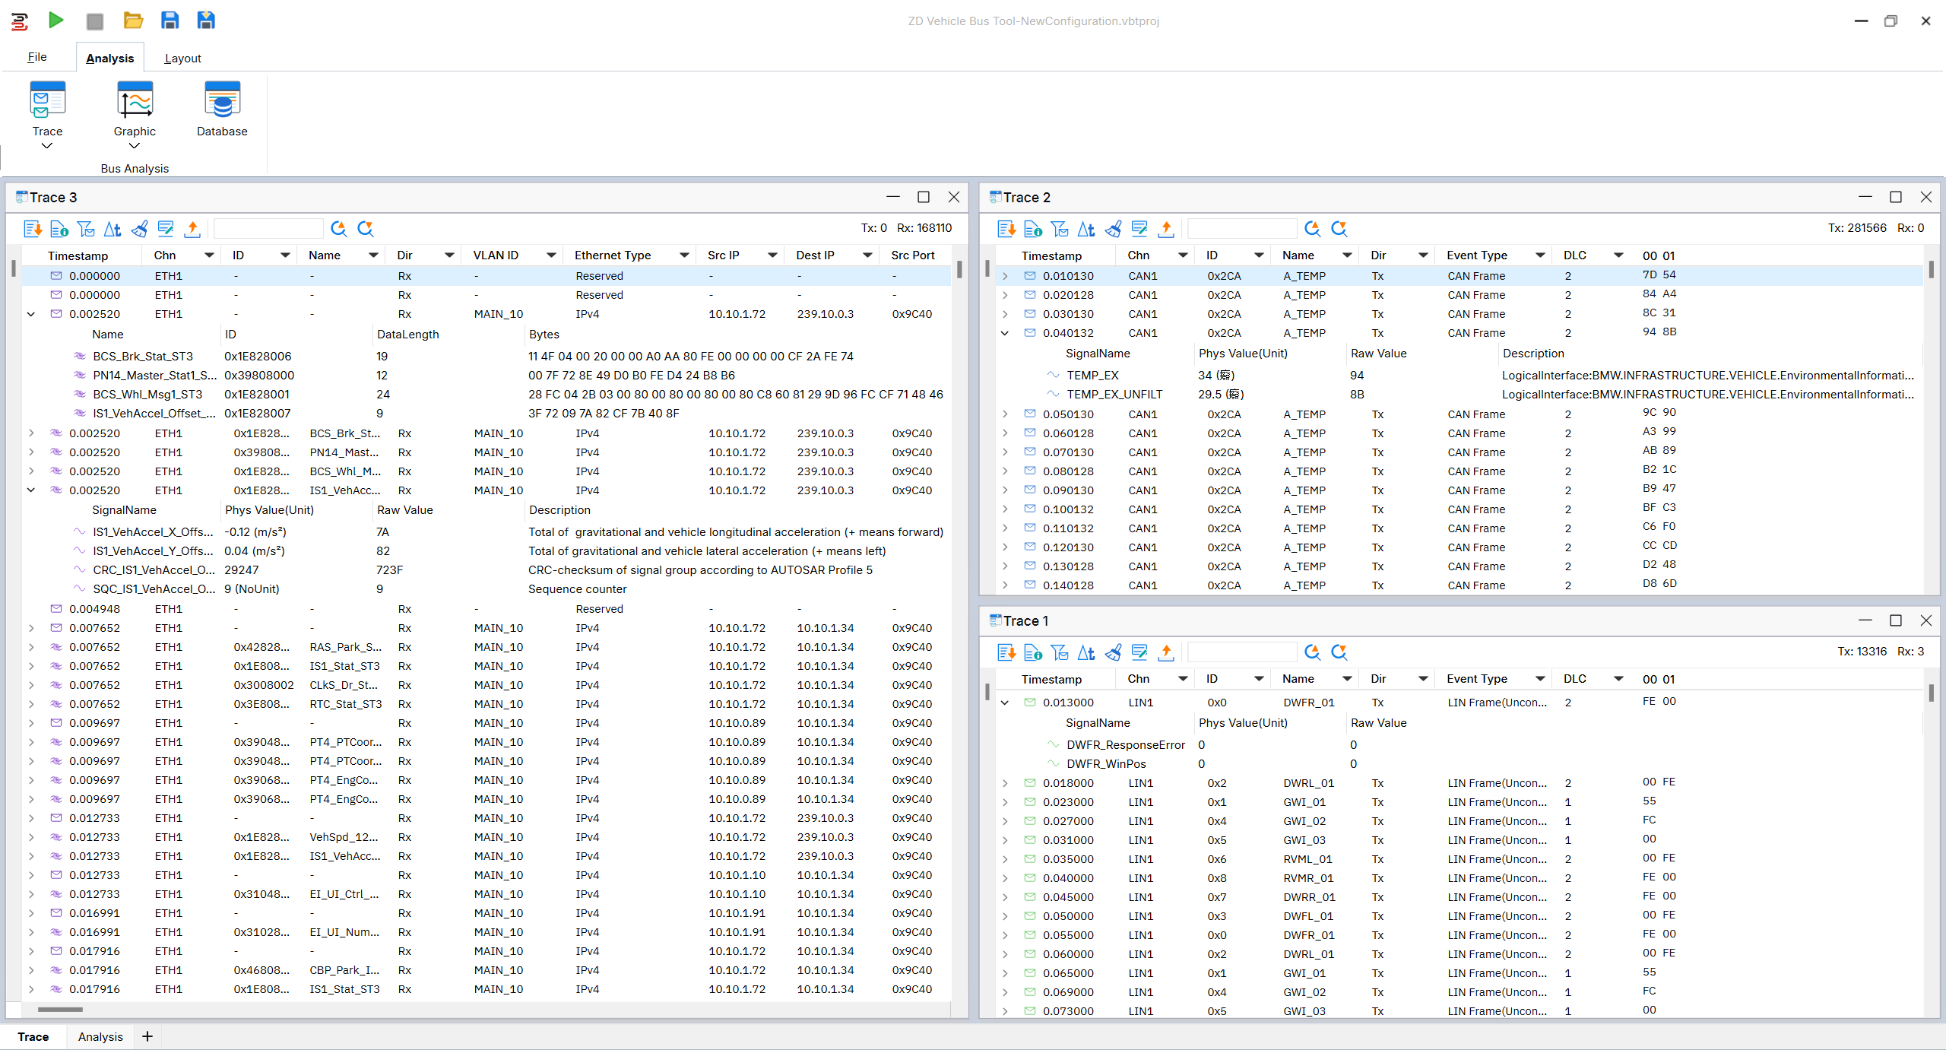Open Trace ribbon dropdown arrow
1946x1050 pixels.
tap(47, 146)
